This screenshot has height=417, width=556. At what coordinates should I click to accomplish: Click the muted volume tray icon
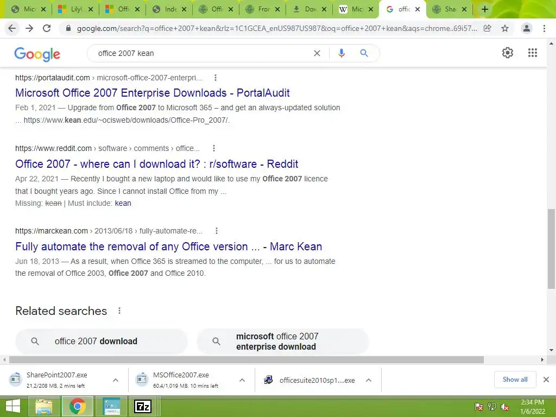[x=505, y=407]
